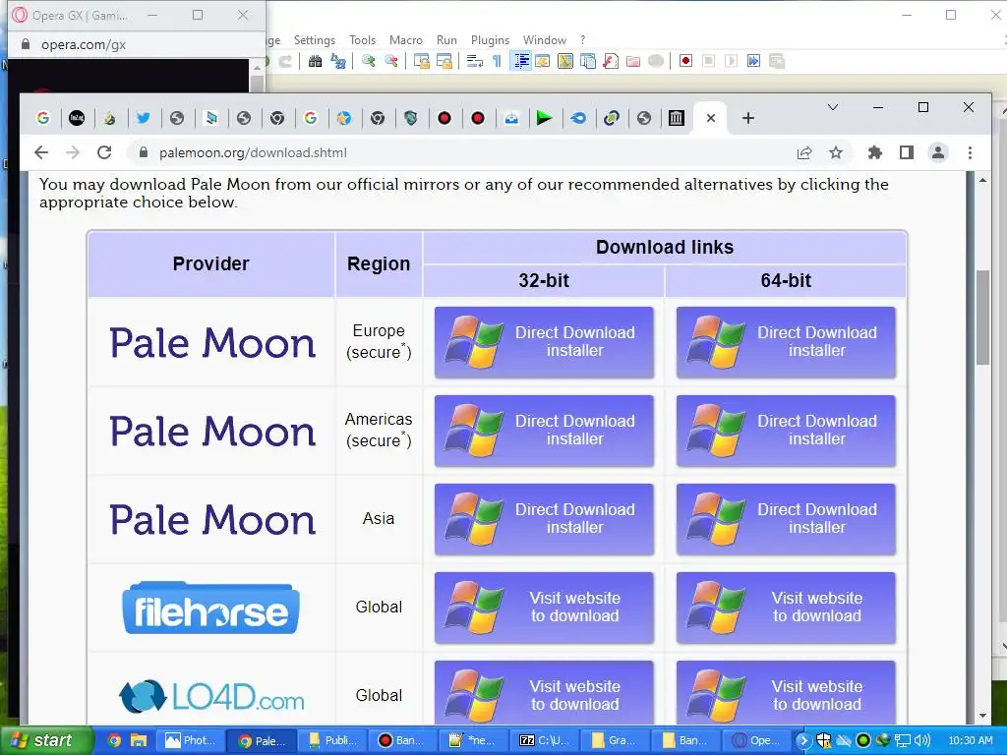Click Asia 32-bit Direct Download installer
Image resolution: width=1007 pixels, height=755 pixels.
click(544, 519)
